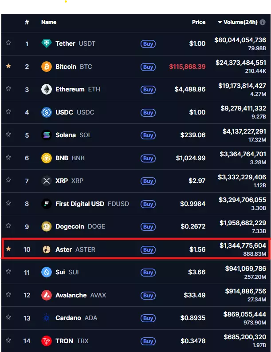
Task: Click the BNB logo icon
Action: pos(46,158)
